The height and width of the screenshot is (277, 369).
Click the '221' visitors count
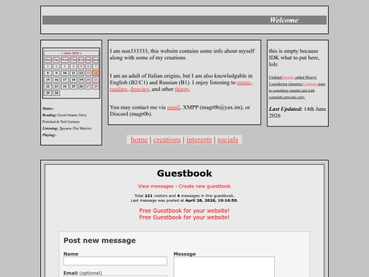point(148,196)
